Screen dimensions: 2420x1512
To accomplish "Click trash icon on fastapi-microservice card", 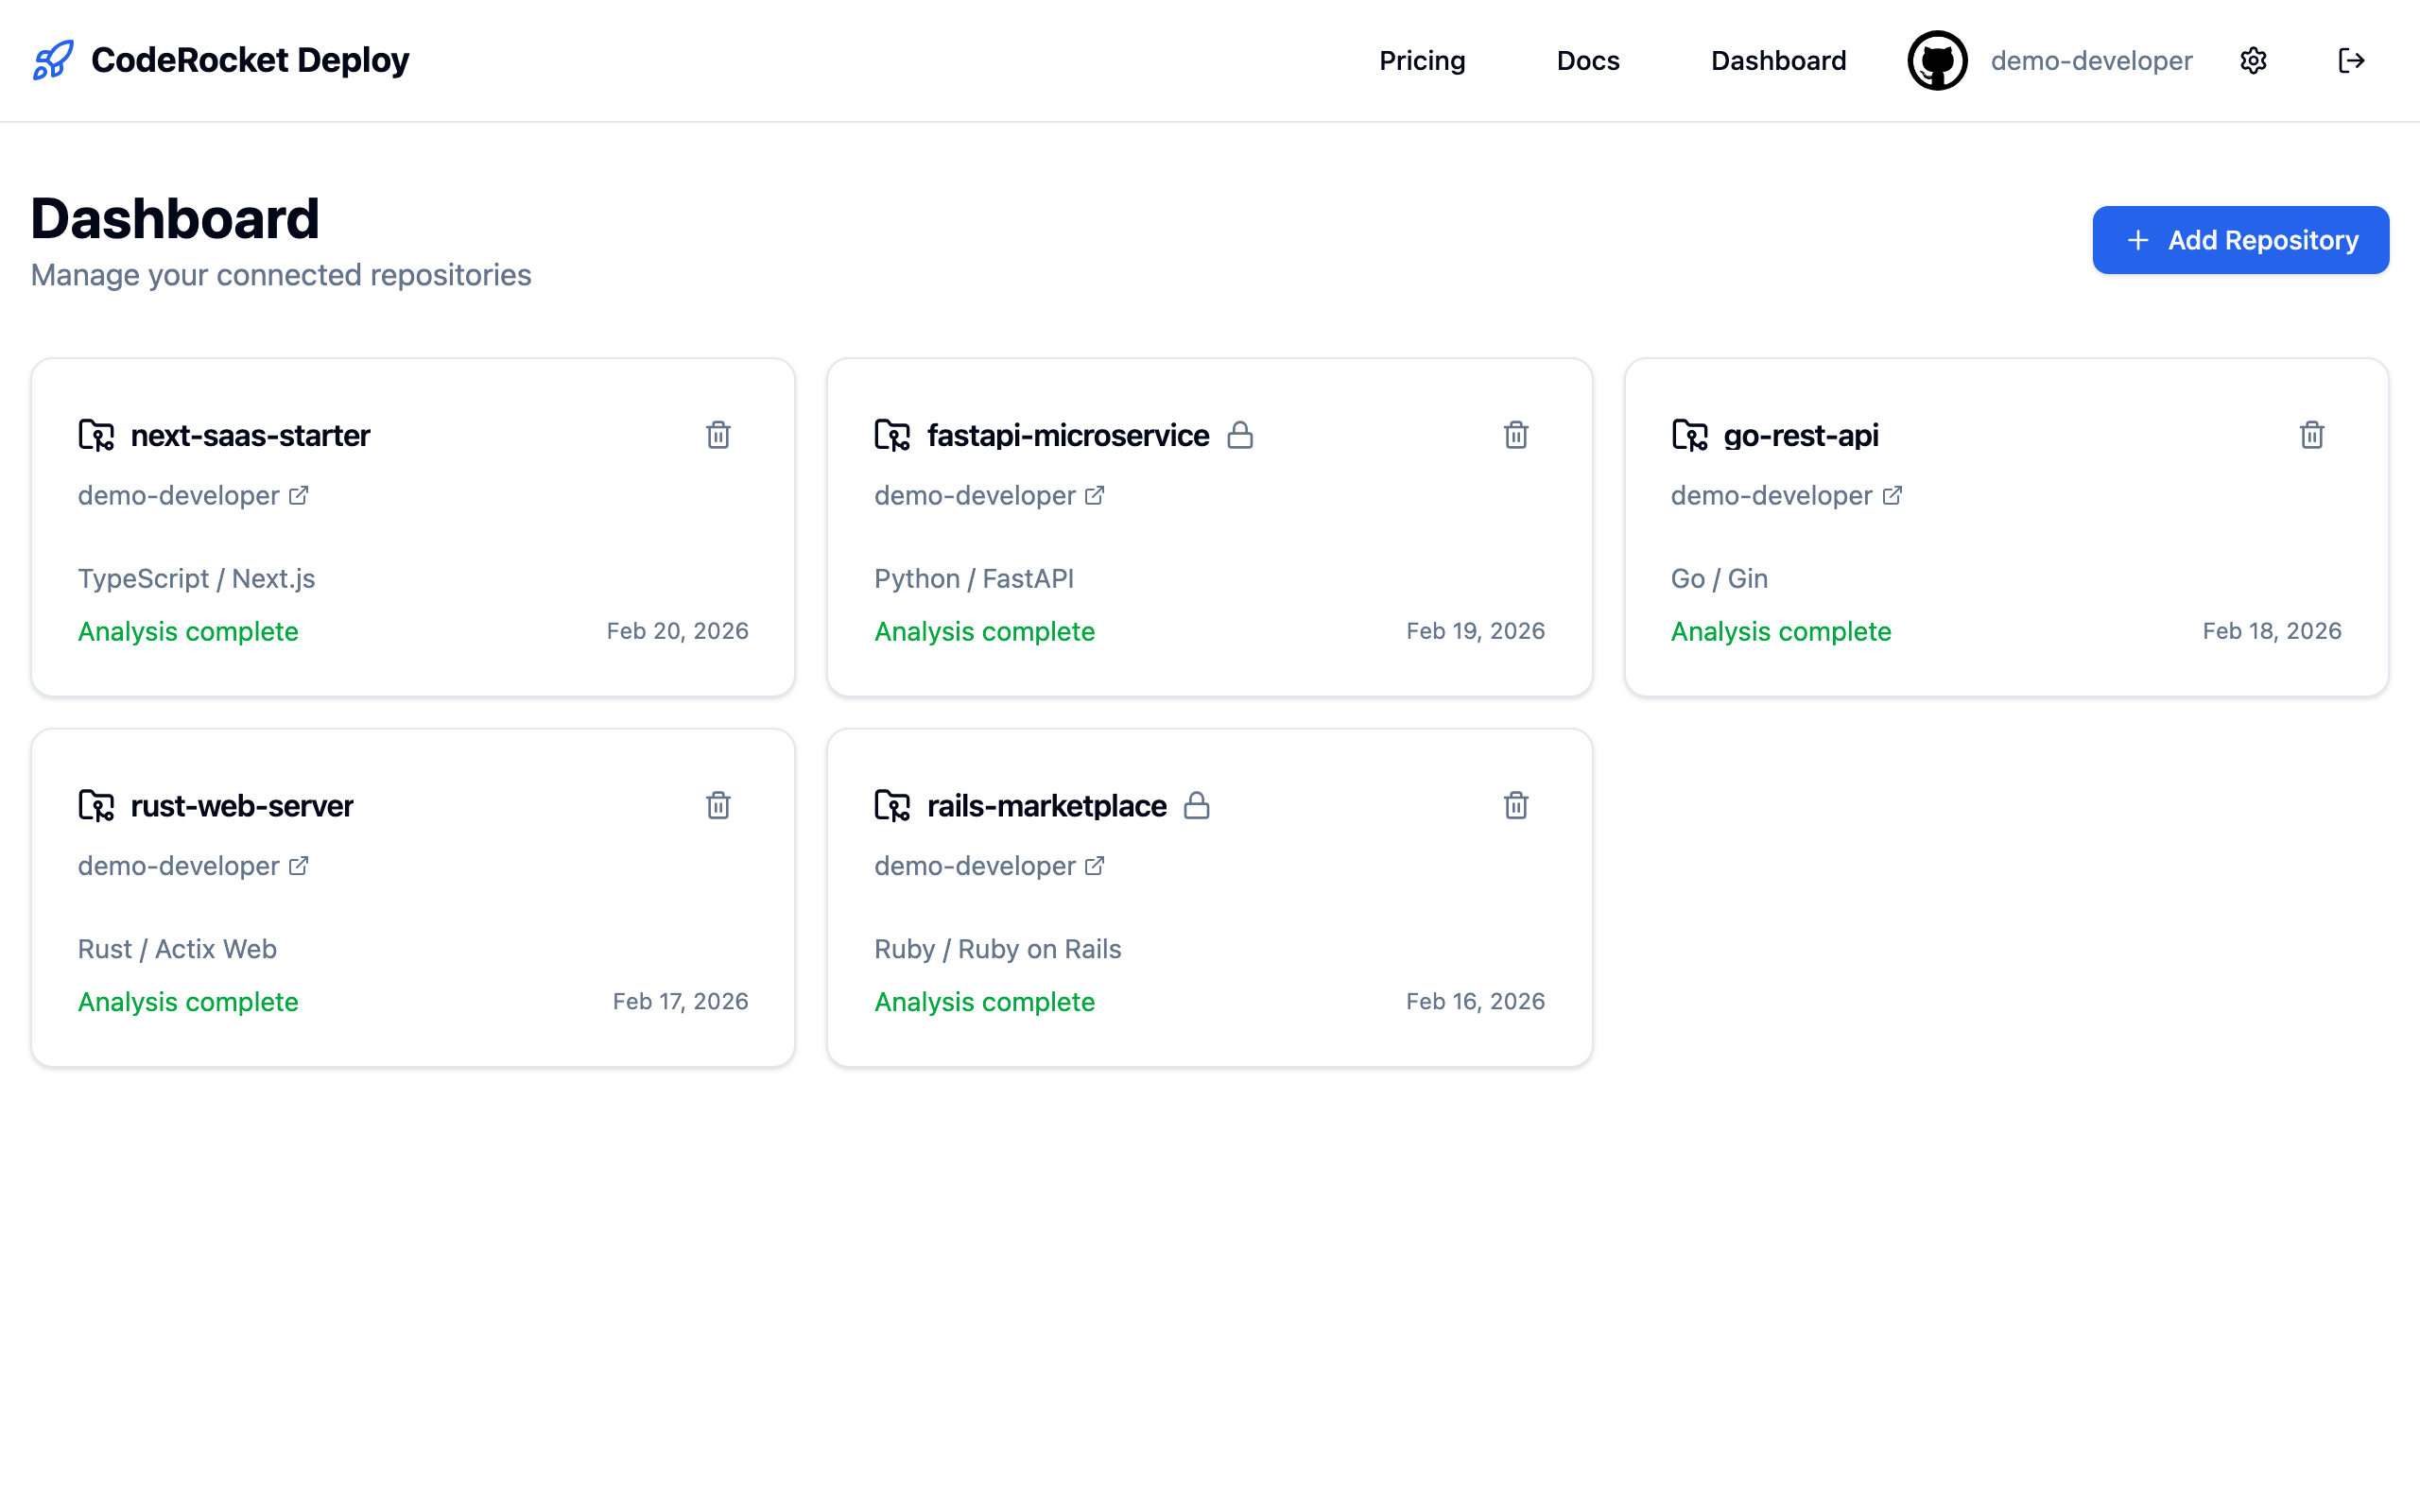I will coord(1515,435).
